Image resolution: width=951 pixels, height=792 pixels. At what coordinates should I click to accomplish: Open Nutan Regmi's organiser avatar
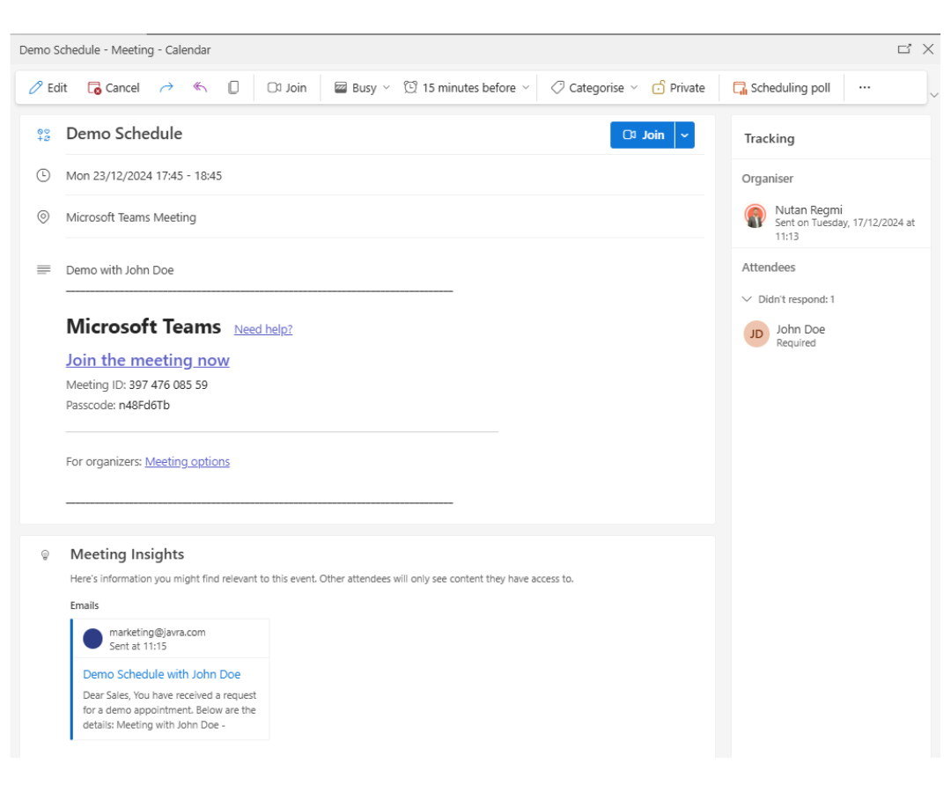[x=756, y=216]
